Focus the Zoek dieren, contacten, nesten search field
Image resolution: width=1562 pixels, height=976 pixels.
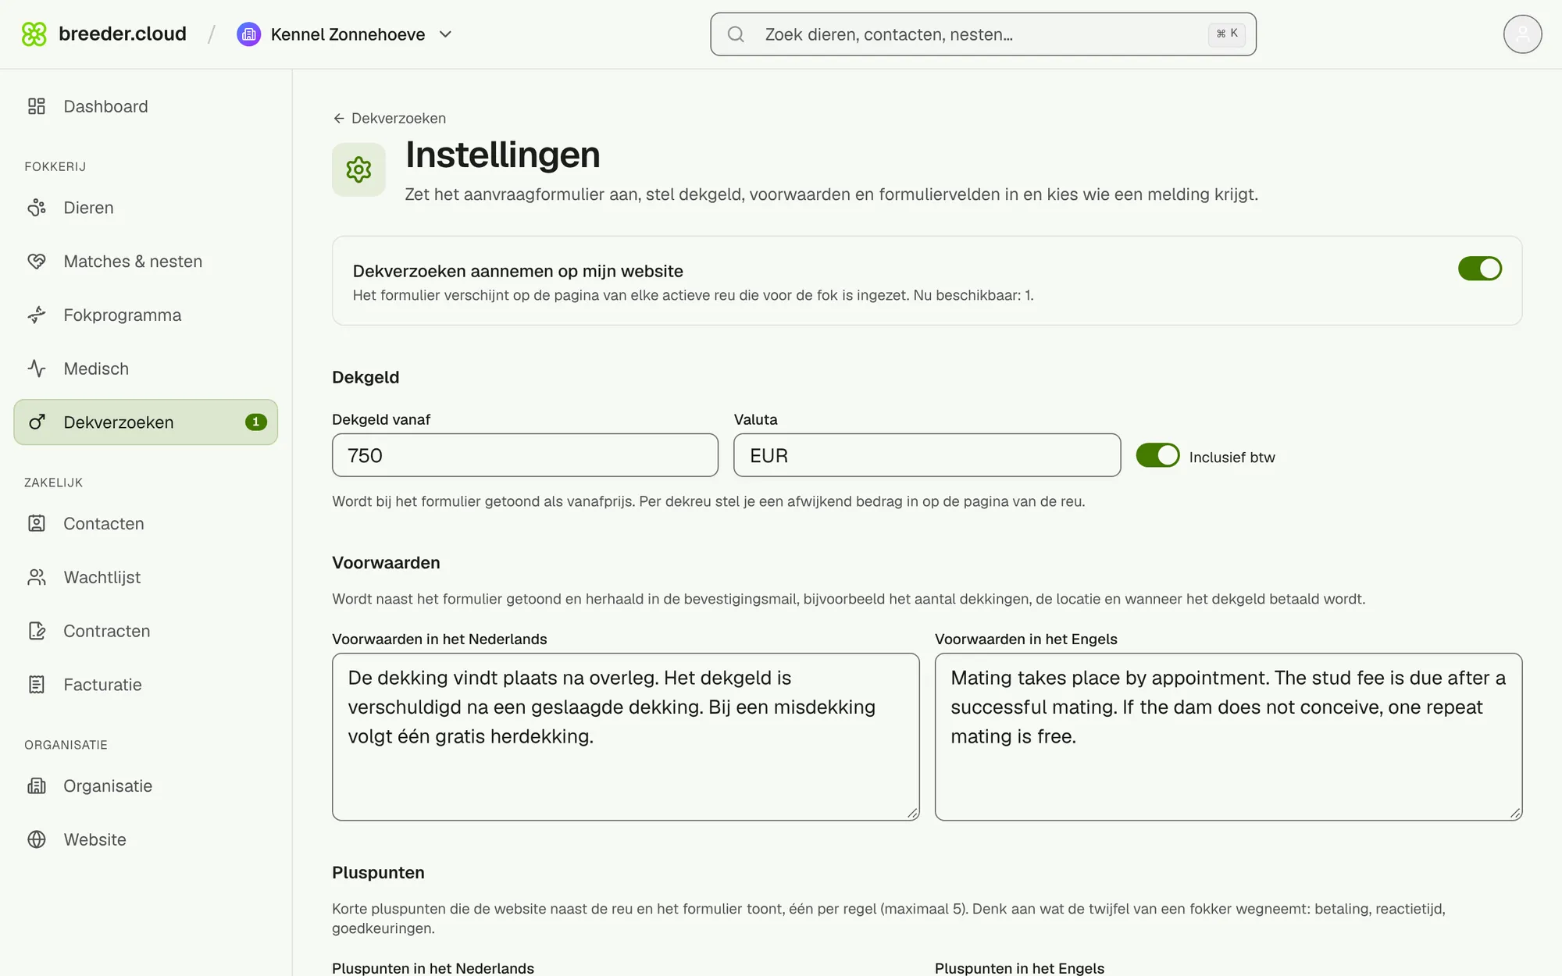coord(983,34)
